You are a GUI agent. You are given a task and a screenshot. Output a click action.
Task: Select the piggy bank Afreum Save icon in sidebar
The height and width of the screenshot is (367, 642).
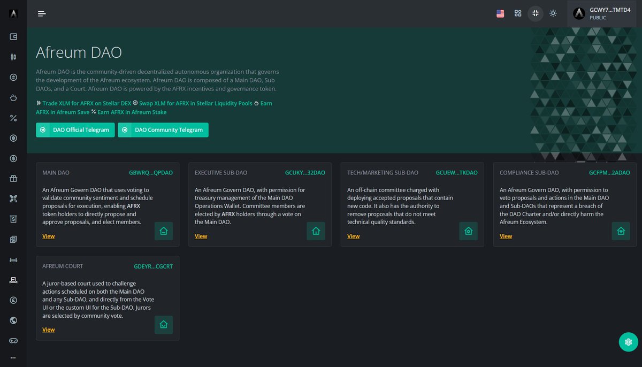12,97
